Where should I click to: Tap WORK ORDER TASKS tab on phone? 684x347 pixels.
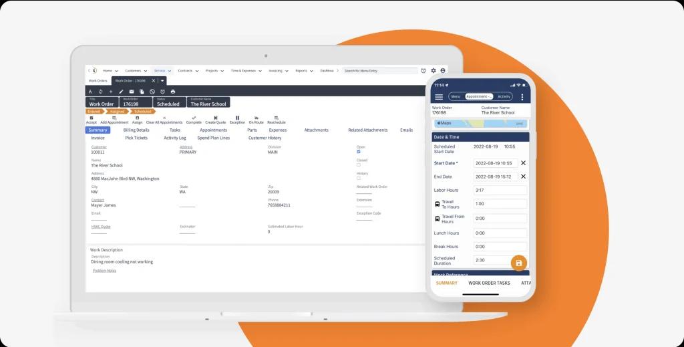coord(489,283)
